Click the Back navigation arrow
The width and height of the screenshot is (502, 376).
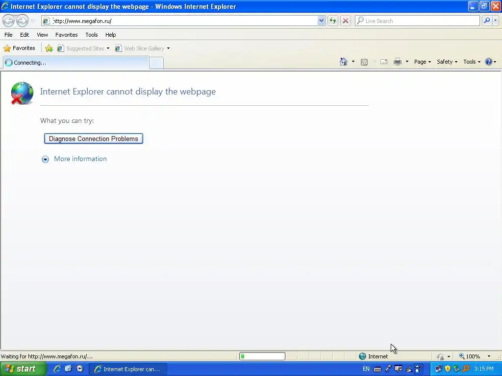point(9,21)
